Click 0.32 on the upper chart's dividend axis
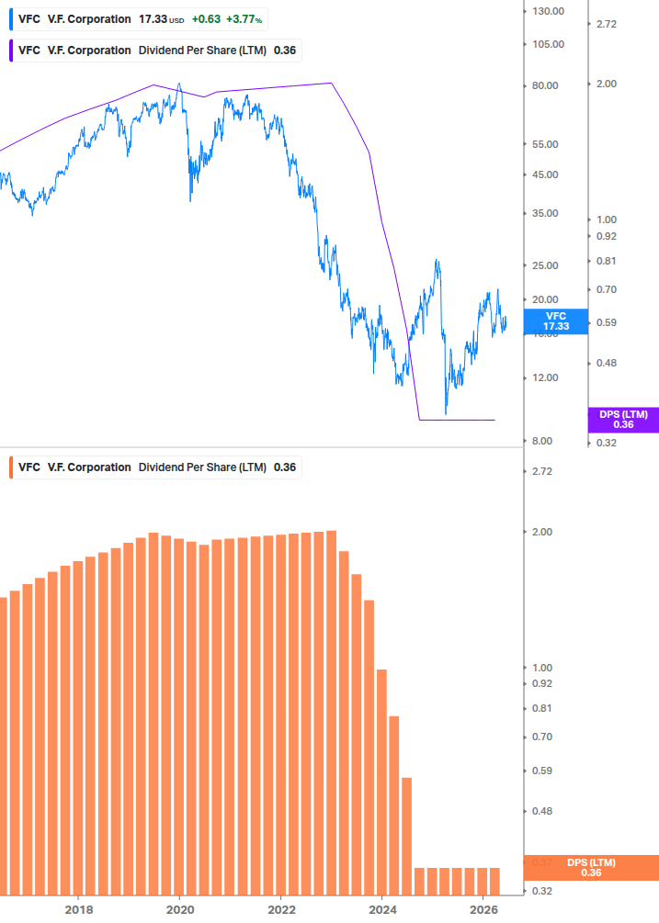 pos(607,444)
